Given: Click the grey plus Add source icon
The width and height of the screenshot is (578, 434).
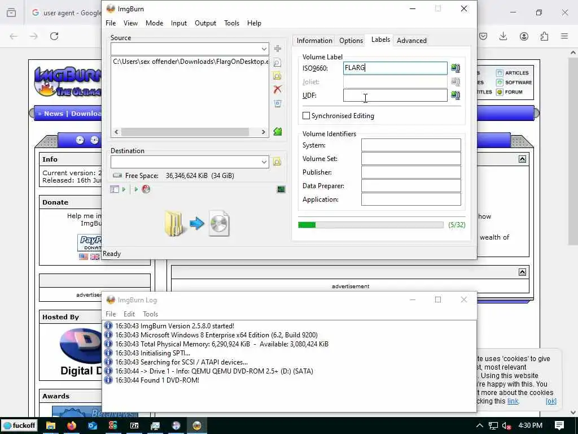Looking at the screenshot, I should pyautogui.click(x=278, y=49).
